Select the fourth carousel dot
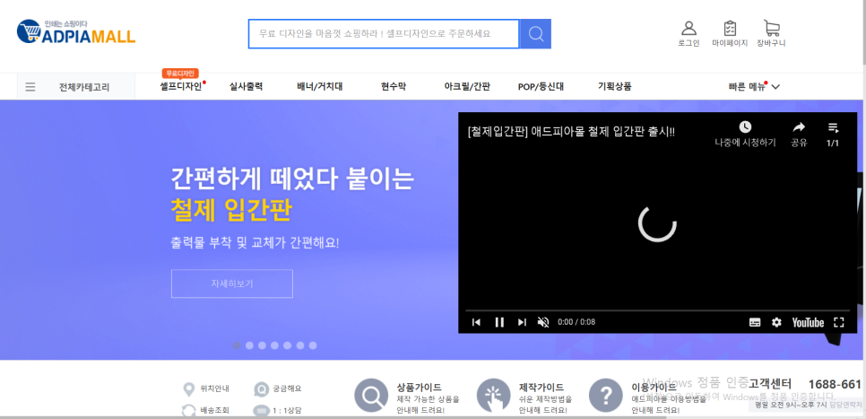The width and height of the screenshot is (866, 419). (274, 345)
